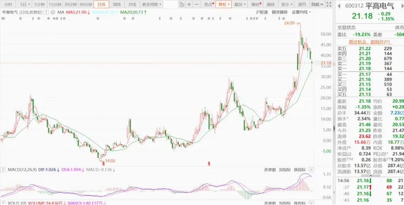Click help icon next to MACD label

(x=3, y=170)
